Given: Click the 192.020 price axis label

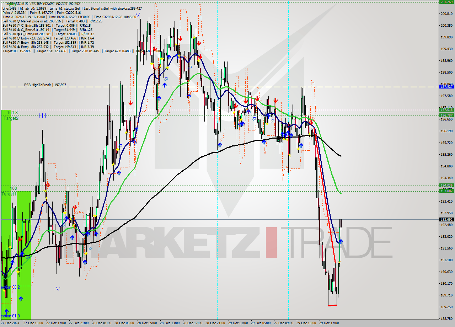Looking at the screenshot, I should click(446, 237).
